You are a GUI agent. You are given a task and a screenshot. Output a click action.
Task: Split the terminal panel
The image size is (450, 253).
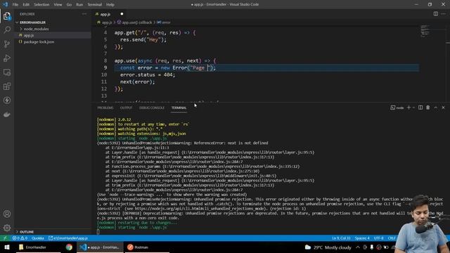pyautogui.click(x=420, y=108)
